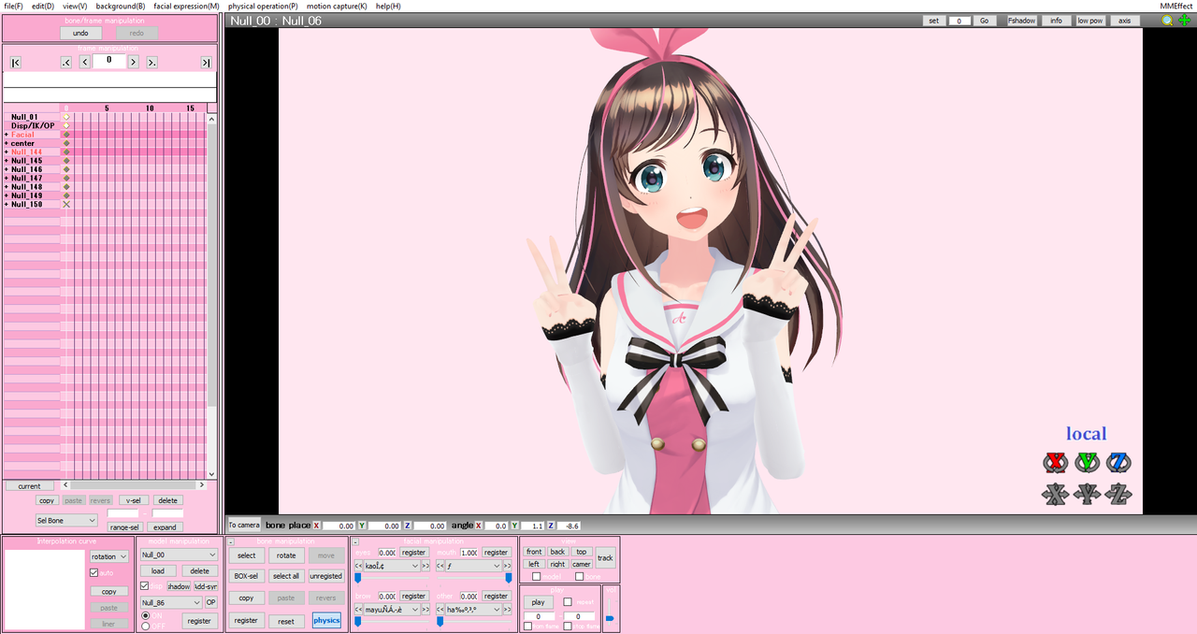Click the timeline horizontal scrollbar
Image resolution: width=1197 pixels, height=634 pixels.
[133, 485]
